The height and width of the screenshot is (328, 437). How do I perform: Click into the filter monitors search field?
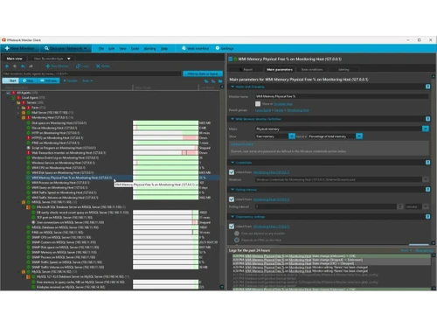coord(92,73)
